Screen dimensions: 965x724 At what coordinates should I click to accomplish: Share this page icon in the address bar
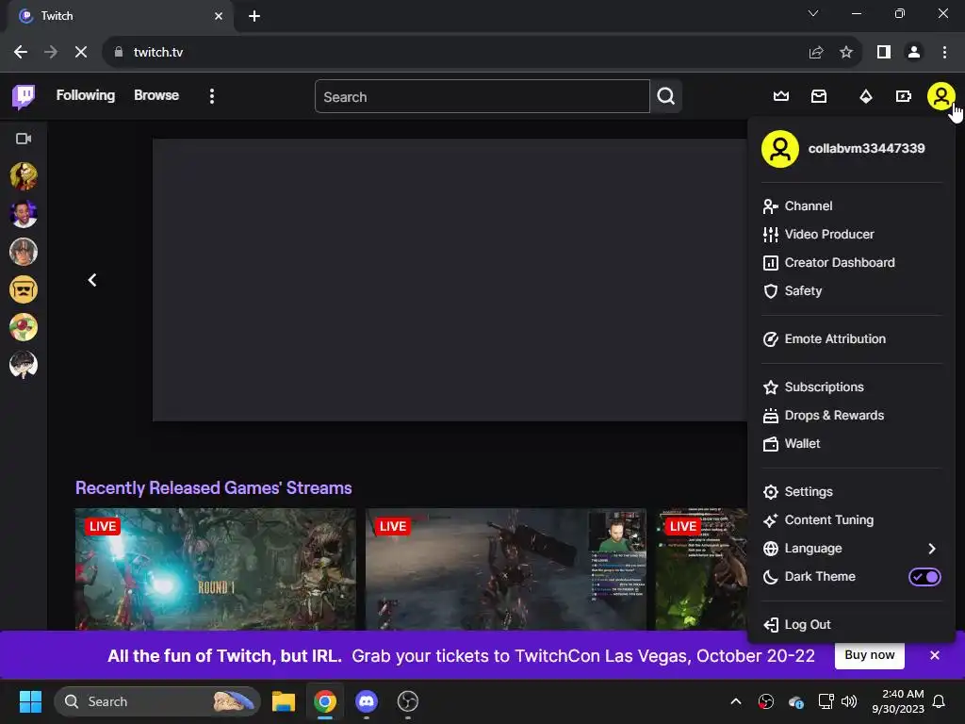pos(816,53)
